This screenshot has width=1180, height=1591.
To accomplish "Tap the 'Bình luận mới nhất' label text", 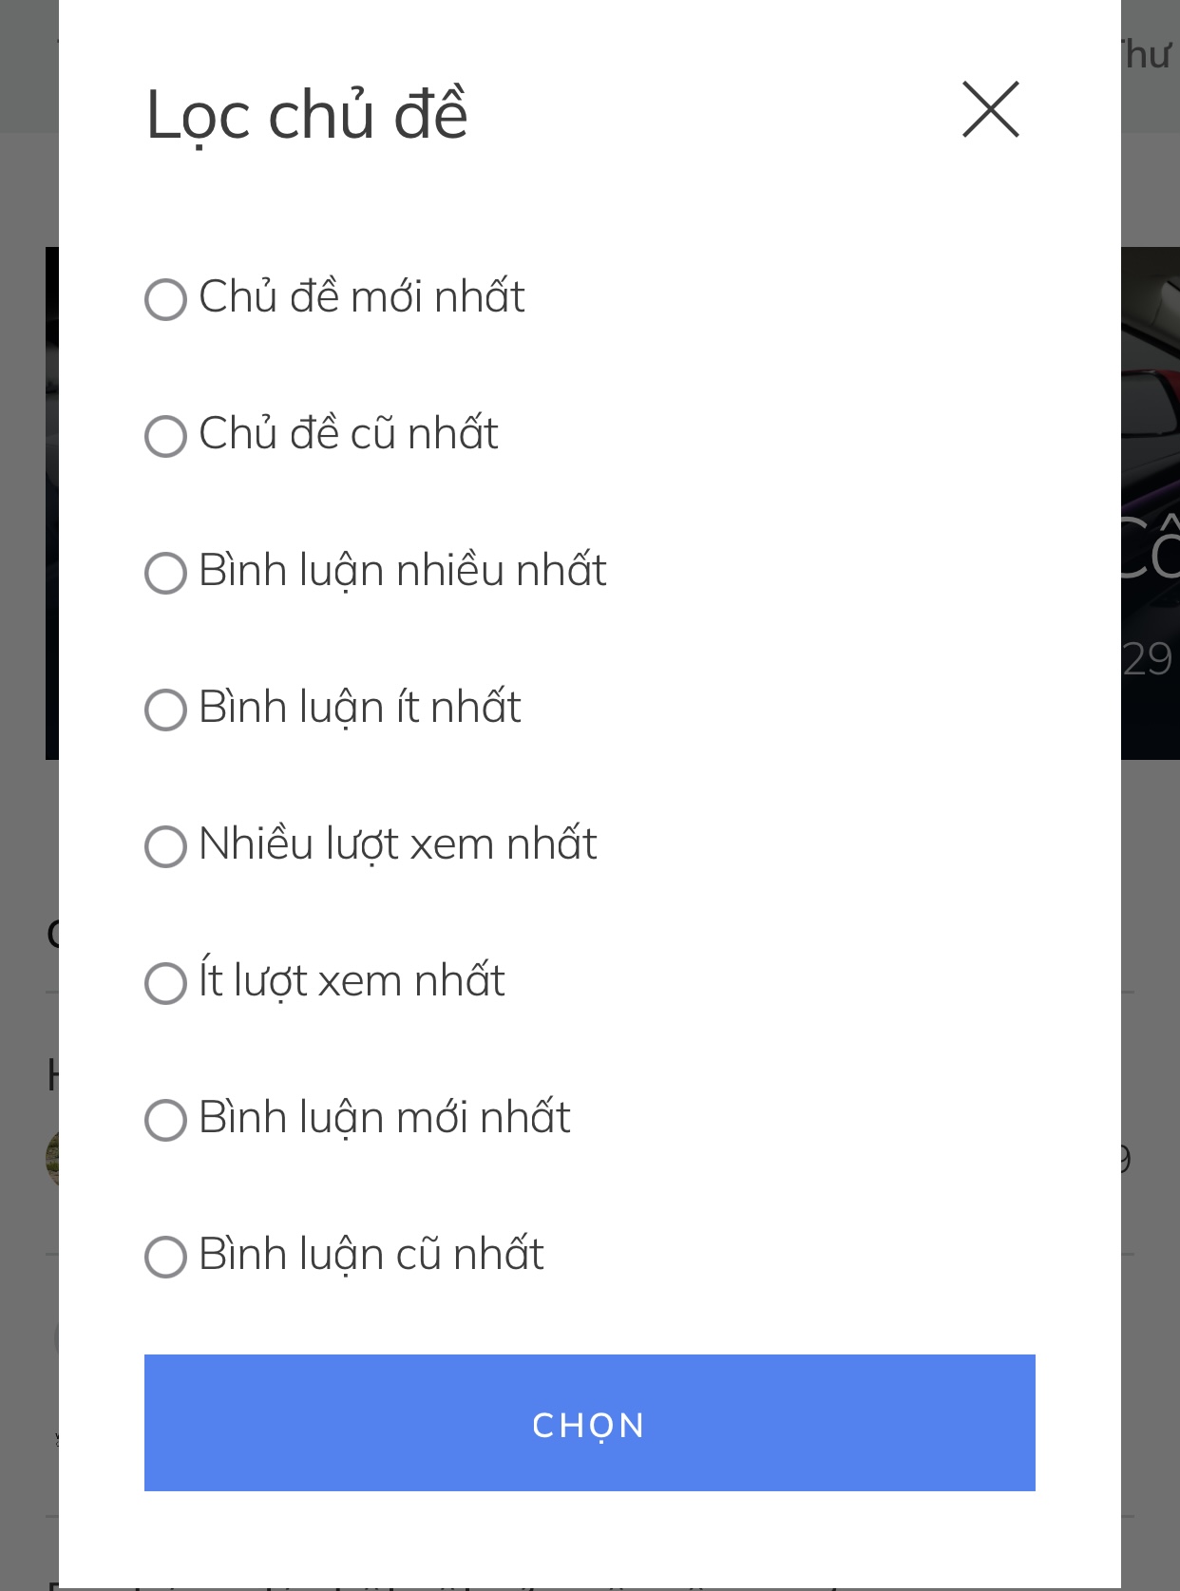I will (x=385, y=1118).
